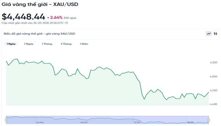
Task: Click the 26 Mar navigator label
Action: (x=40, y=122)
